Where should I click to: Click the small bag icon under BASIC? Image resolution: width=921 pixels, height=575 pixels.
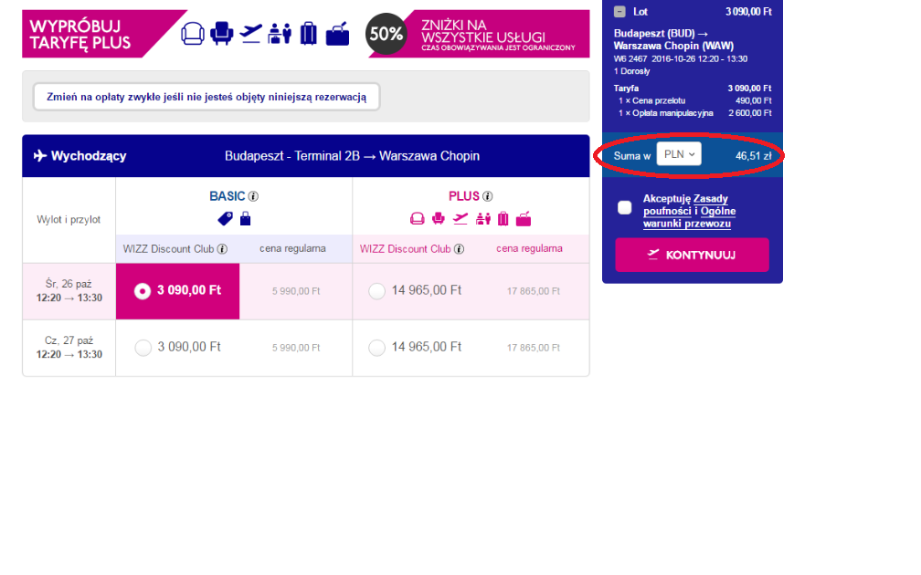pos(246,219)
